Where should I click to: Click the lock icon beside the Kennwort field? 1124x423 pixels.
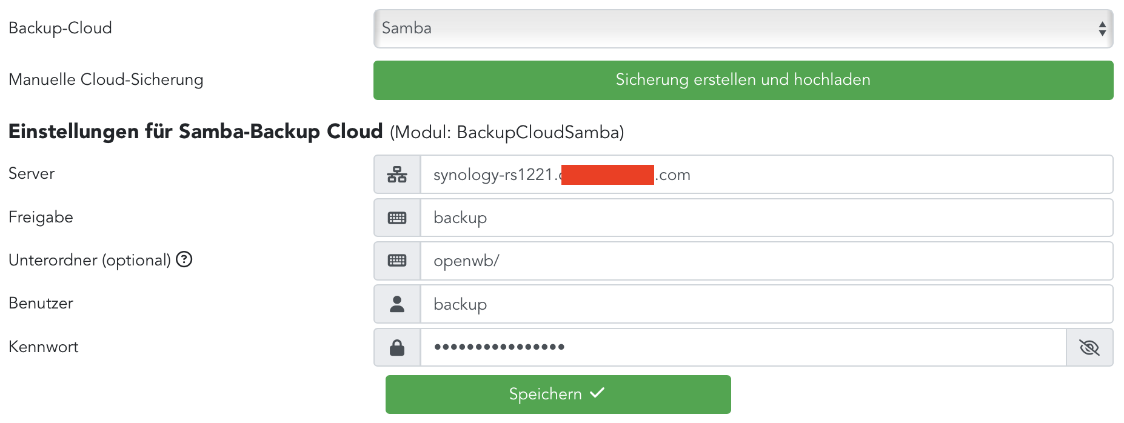coord(397,347)
